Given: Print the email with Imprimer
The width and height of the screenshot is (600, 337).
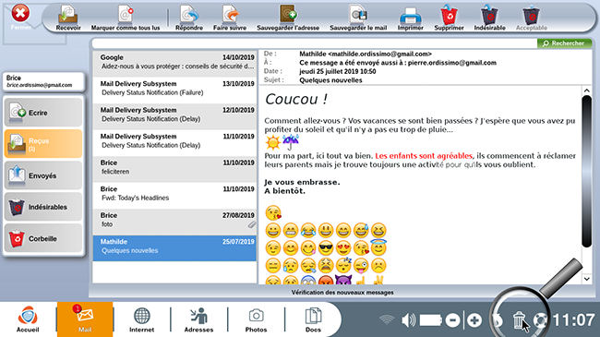Looking at the screenshot, I should [410, 18].
